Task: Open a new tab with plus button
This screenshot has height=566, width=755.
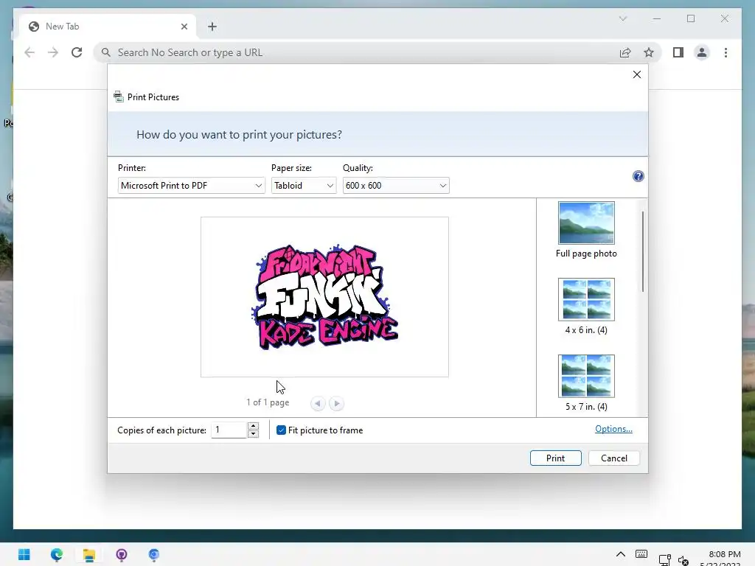Action: 212,27
